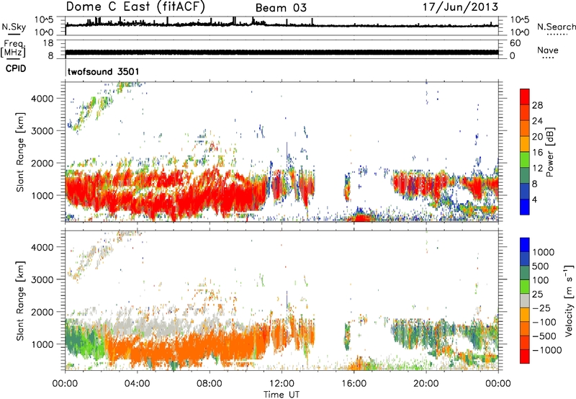Click the '18' frequency axis tick

pyautogui.click(x=48, y=43)
